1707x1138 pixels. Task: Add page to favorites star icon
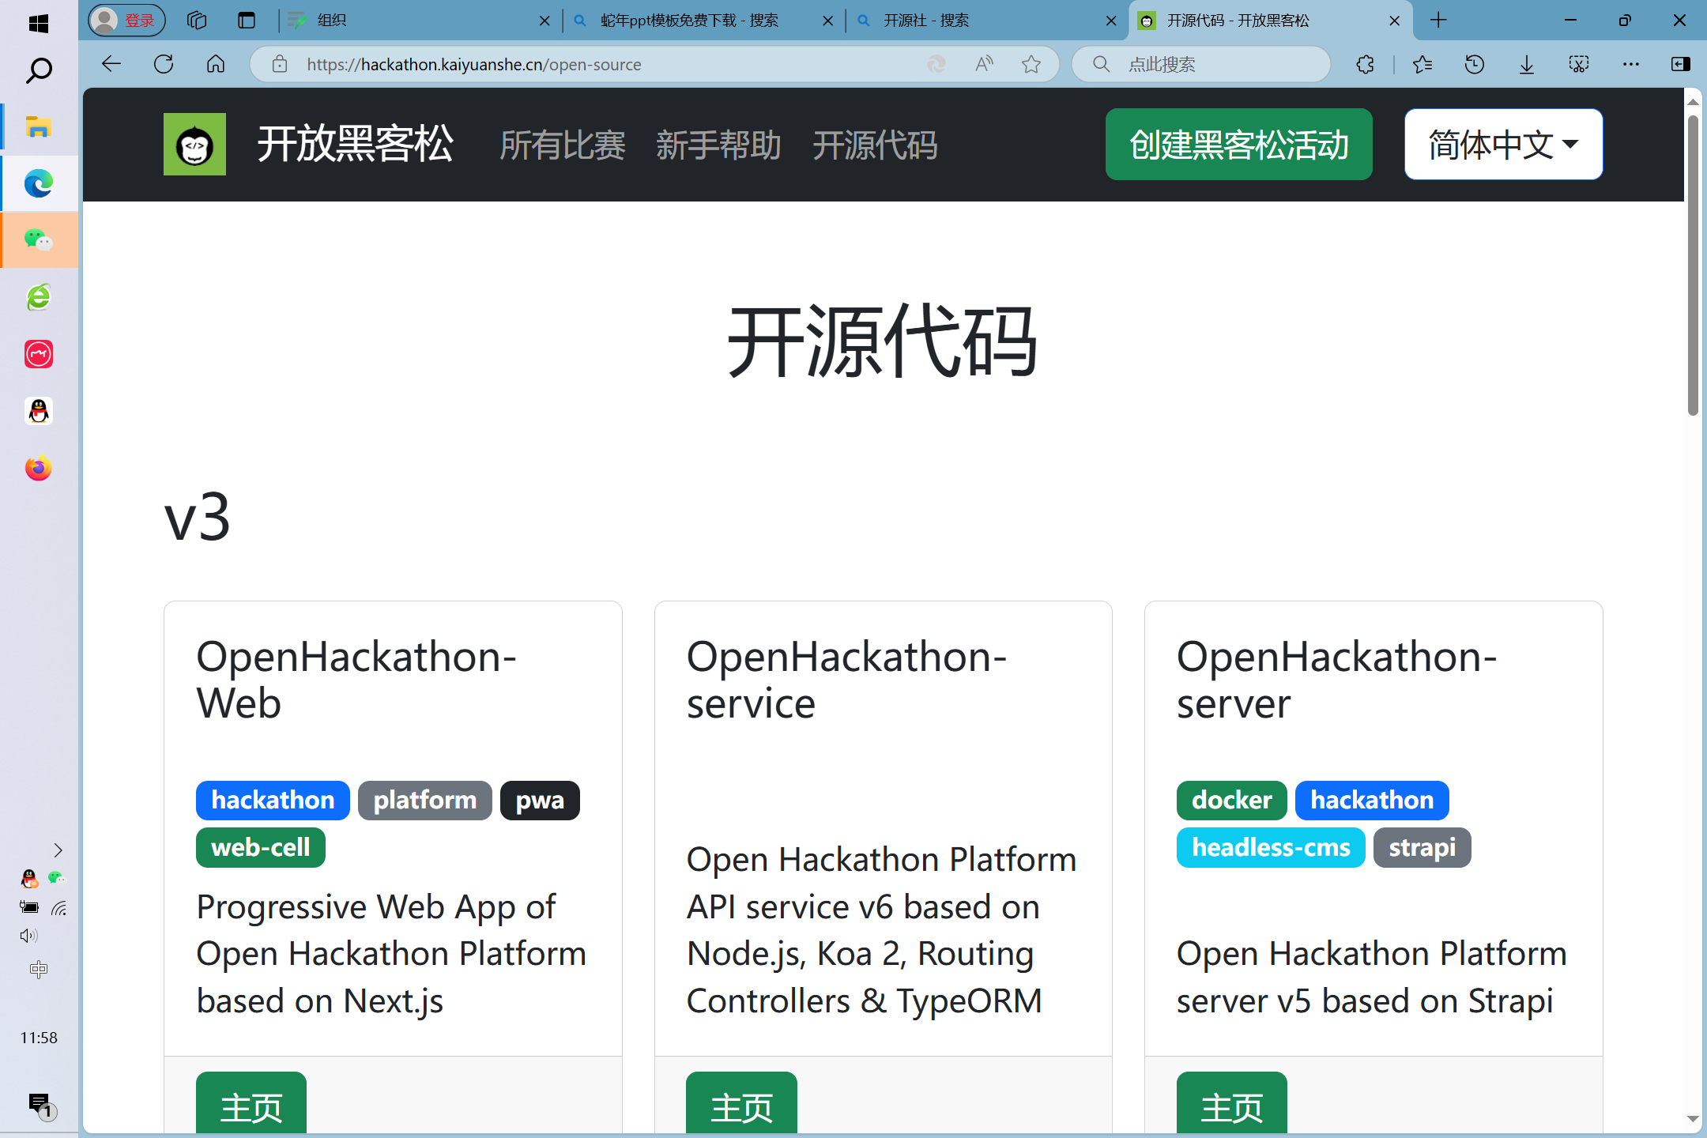click(x=1031, y=65)
